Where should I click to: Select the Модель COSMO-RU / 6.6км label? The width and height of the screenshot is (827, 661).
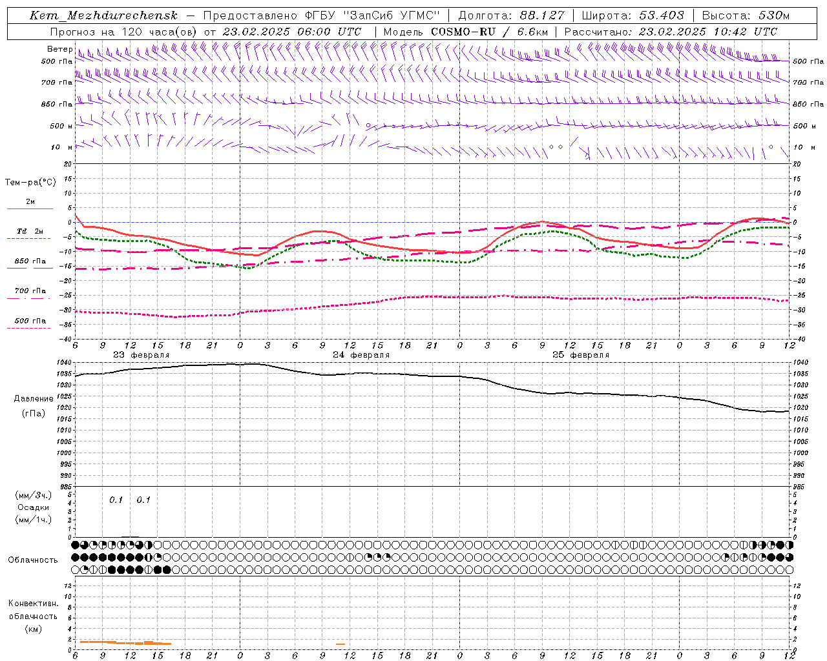[x=466, y=32]
